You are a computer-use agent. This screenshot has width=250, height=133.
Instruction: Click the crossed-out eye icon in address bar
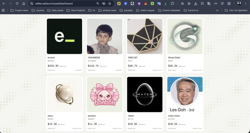(x=103, y=4)
